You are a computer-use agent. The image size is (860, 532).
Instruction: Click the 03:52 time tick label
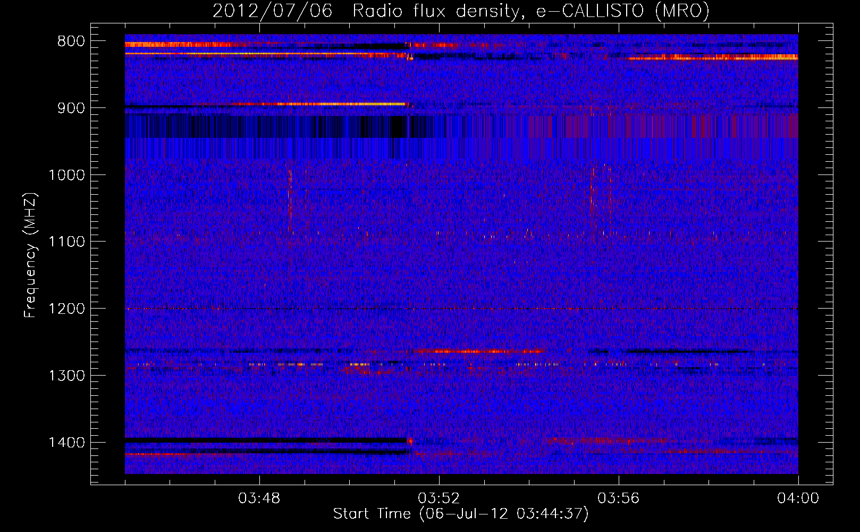[439, 498]
